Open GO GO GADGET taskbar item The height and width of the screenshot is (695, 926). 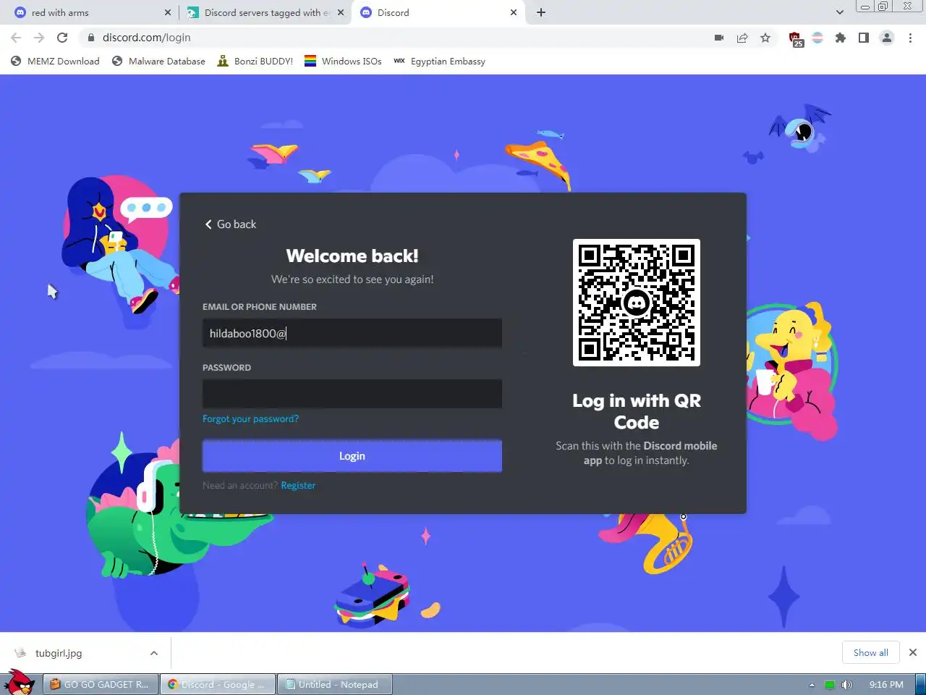101,684
